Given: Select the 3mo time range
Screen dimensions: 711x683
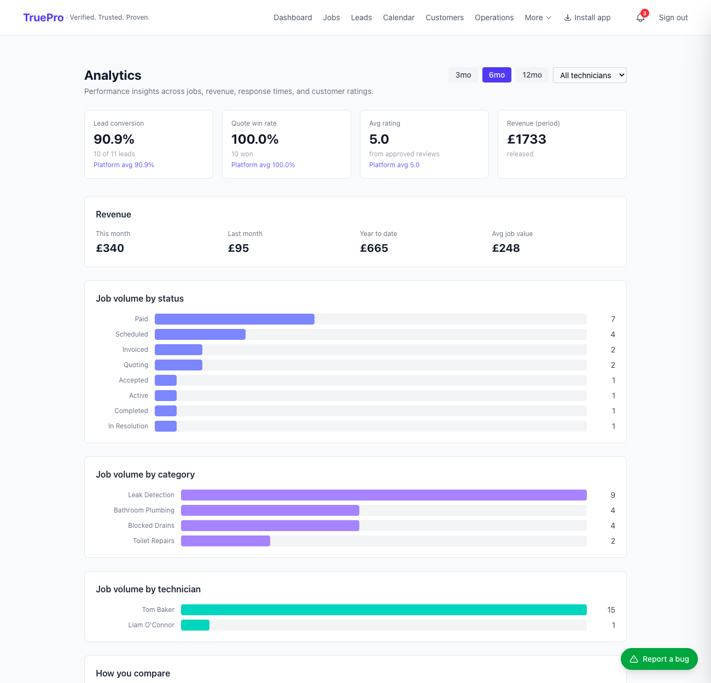Looking at the screenshot, I should click(x=463, y=75).
